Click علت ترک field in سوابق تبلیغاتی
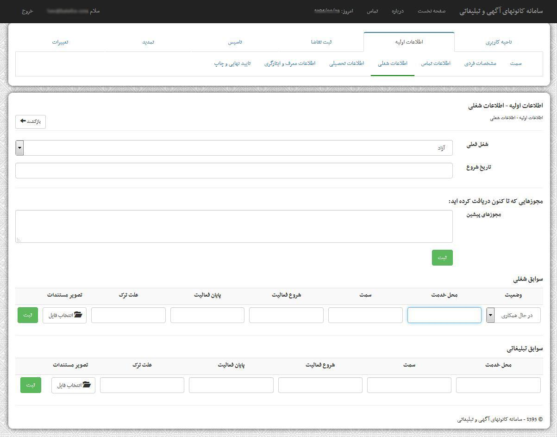Screen dimensions: 557x437 (142, 385)
